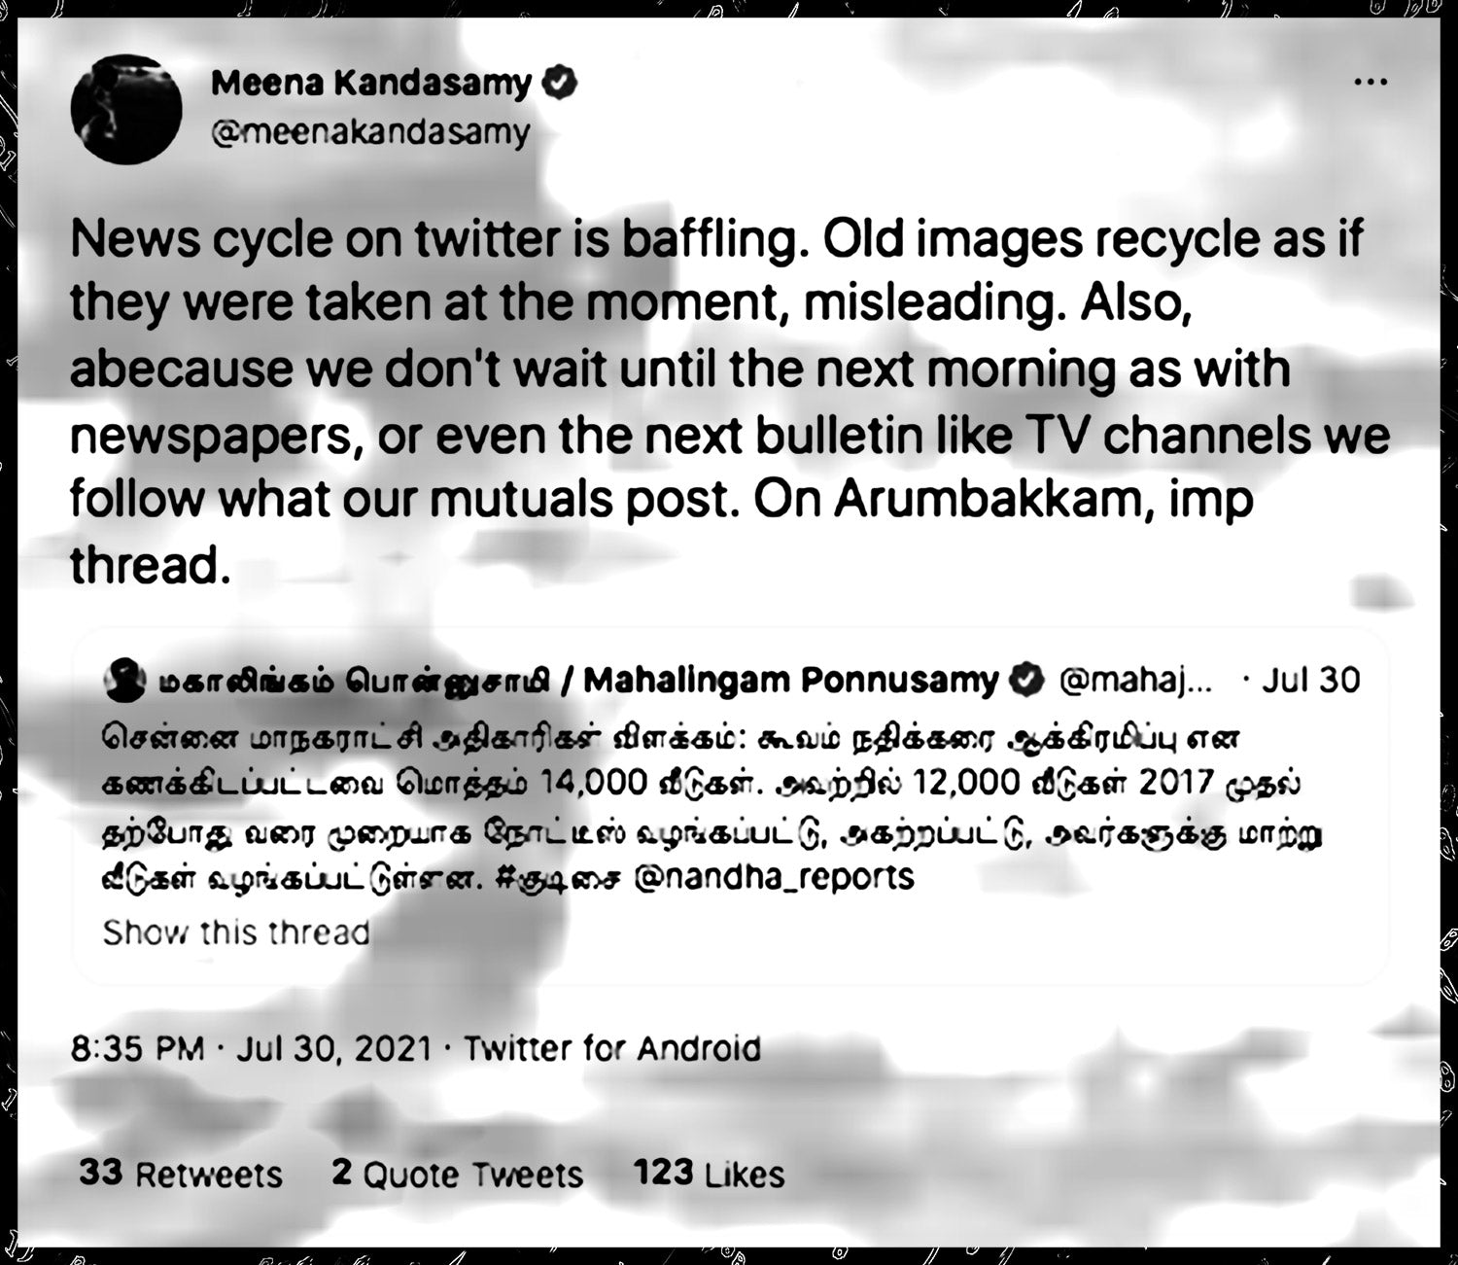Select the main tweet text about news cycle
The image size is (1458, 1265).
(729, 402)
